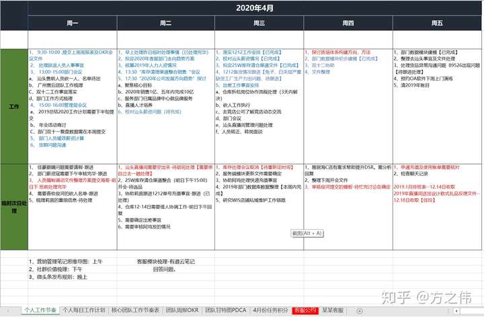Image resolution: width=484 pixels, height=317 pixels.
Task: Switch to the 团队周报OKR sheet tab
Action: (x=182, y=310)
